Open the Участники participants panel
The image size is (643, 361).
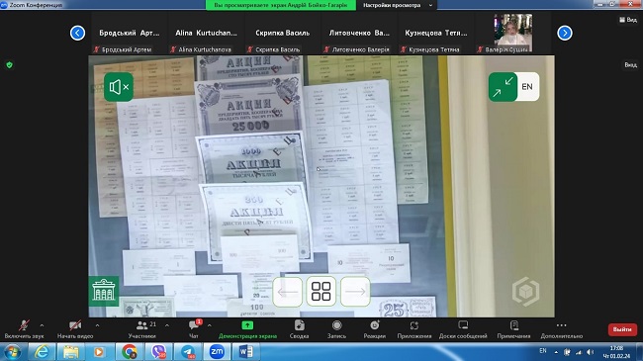click(142, 329)
